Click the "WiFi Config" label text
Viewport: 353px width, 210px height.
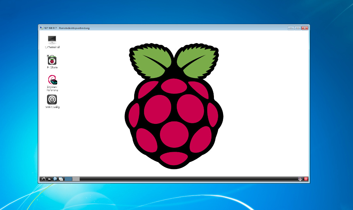coord(53,107)
